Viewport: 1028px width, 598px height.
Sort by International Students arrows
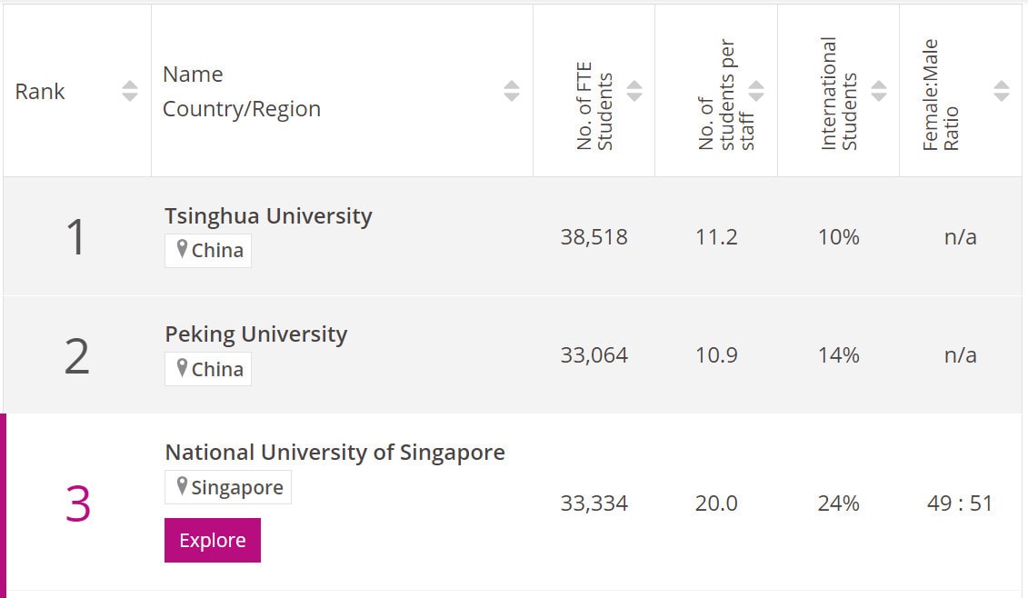point(879,91)
